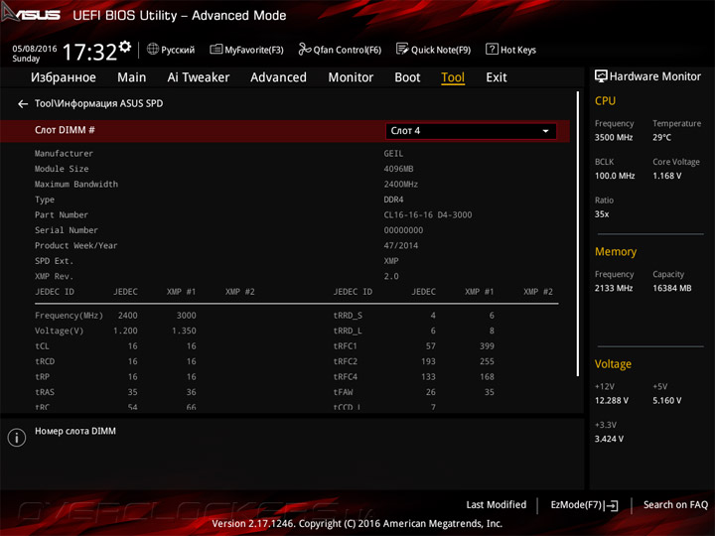Click the Qfan Control fan icon
Screen dimensions: 715x536
304,49
